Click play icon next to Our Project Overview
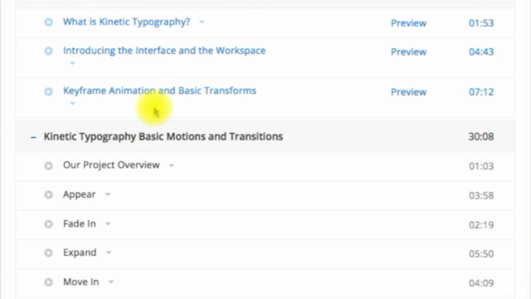The width and height of the screenshot is (531, 299). pyautogui.click(x=48, y=166)
